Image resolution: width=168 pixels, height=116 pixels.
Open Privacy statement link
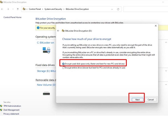[x=11, y=114]
